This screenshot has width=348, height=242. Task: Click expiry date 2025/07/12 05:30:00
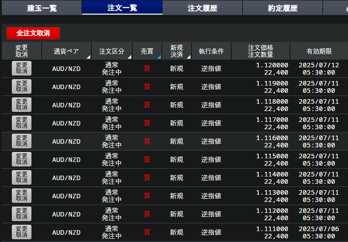click(x=319, y=69)
